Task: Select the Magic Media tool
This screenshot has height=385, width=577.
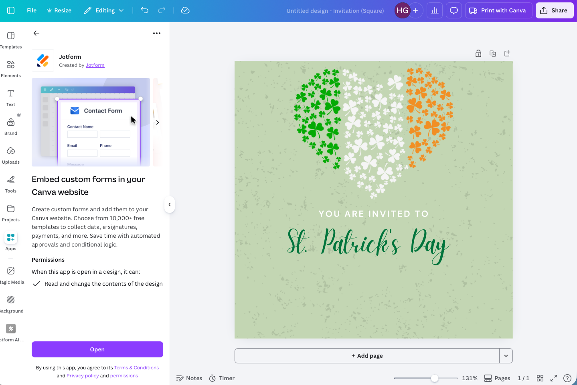Action: pos(11,274)
